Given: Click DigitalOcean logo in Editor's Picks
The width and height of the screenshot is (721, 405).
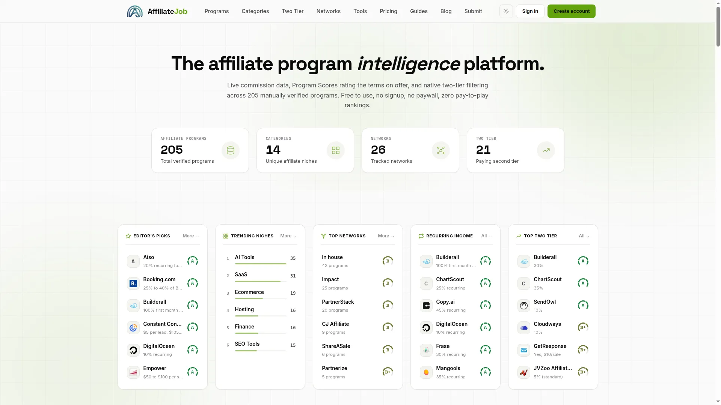Looking at the screenshot, I should coord(133,350).
